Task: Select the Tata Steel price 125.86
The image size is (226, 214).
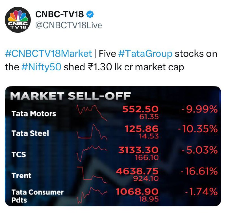Action: click(x=142, y=129)
